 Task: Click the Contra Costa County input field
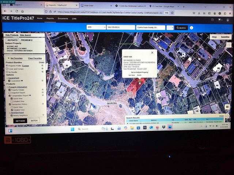[150, 27]
